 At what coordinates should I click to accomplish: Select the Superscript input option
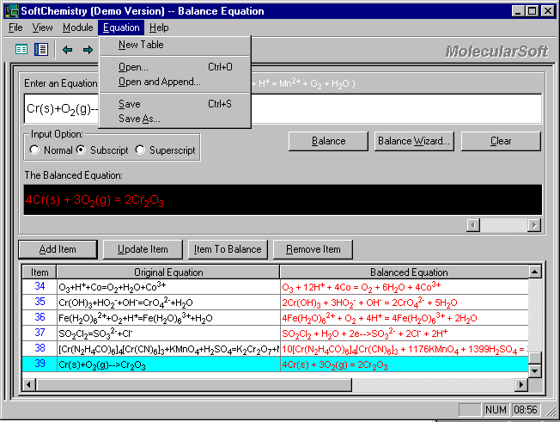[x=143, y=150]
